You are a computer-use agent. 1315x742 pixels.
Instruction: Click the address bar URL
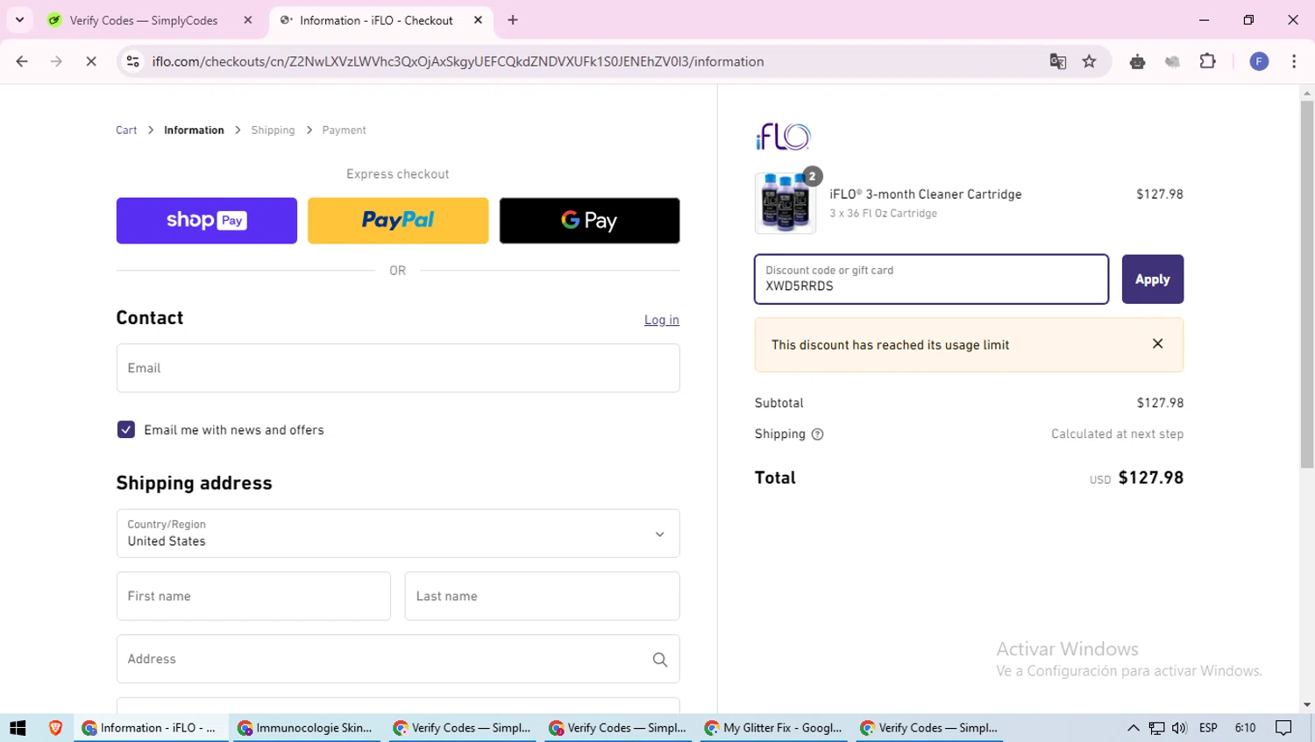(458, 61)
